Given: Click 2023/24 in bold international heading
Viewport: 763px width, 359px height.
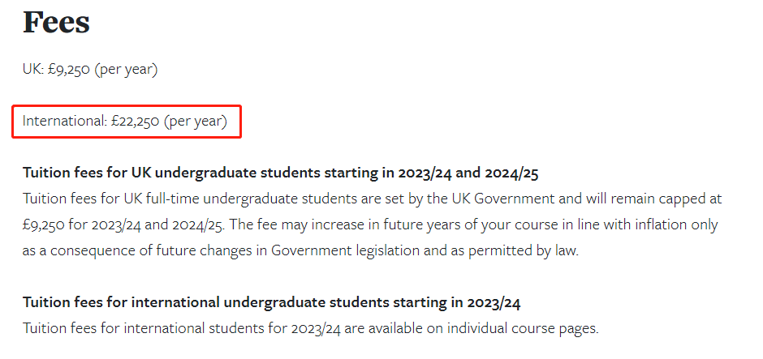Looking at the screenshot, I should point(494,302).
